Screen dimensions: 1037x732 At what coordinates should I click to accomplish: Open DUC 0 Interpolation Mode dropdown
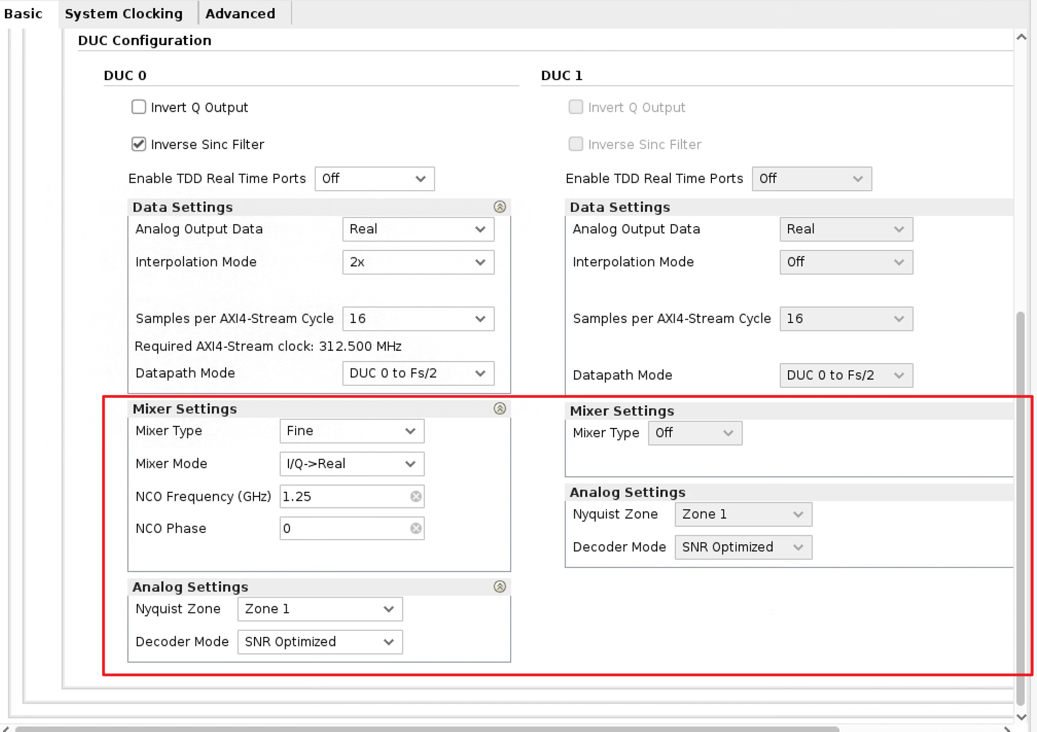click(x=418, y=262)
